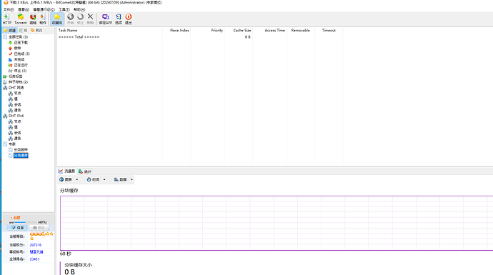493x275 pixels.
Task: Click the 停止 stop toolbar icon
Action: 81,19
